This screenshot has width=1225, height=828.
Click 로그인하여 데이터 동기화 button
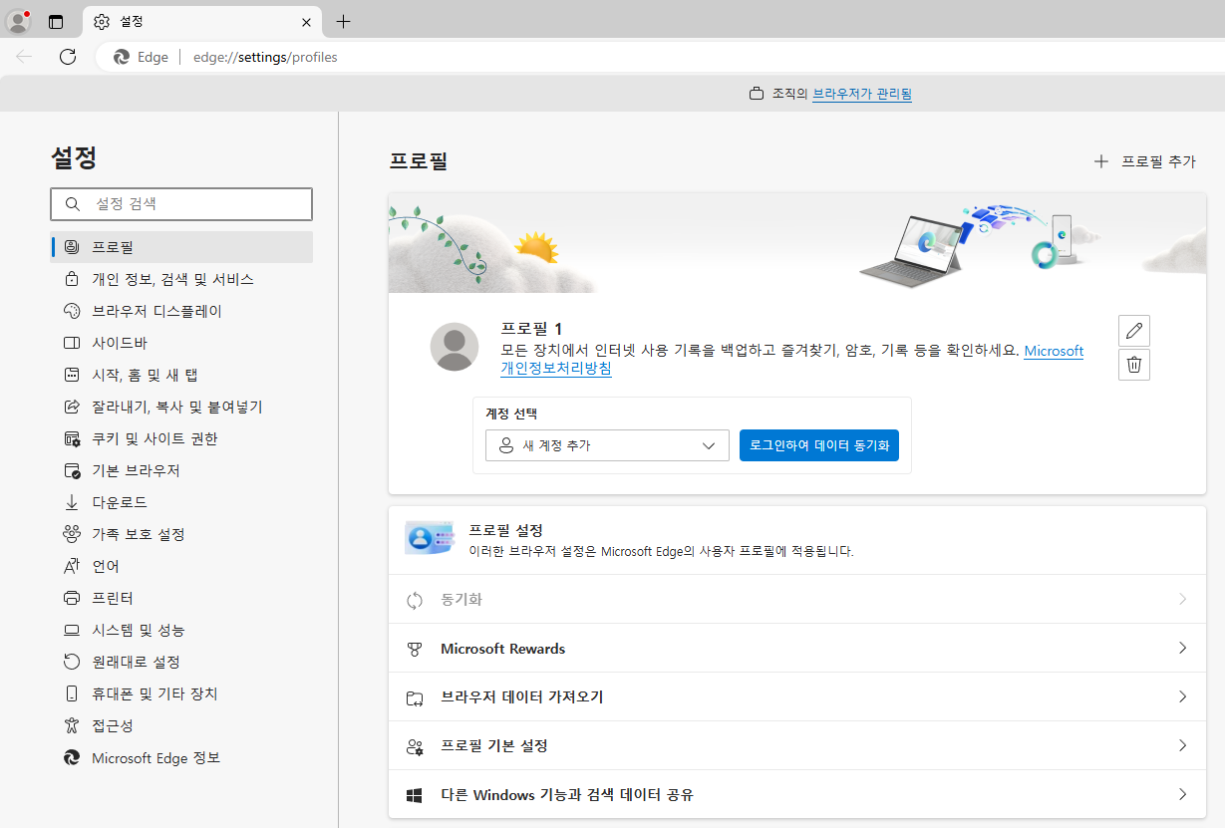click(819, 445)
